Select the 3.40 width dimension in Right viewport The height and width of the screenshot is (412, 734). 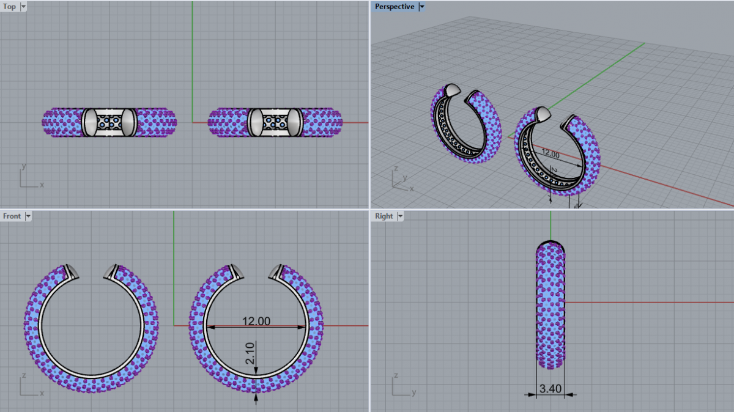coord(550,388)
